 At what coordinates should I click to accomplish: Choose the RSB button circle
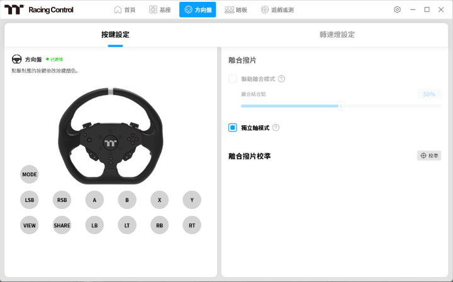coord(62,200)
